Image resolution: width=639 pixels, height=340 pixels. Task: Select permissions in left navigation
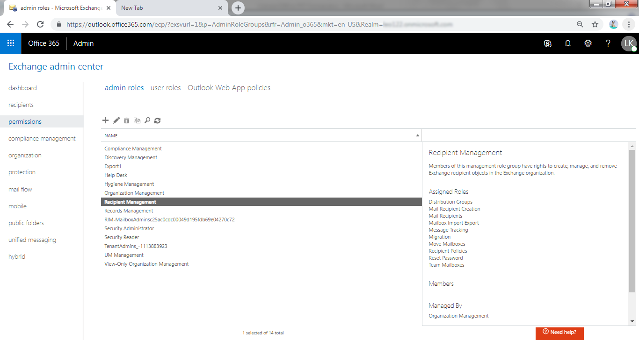pyautogui.click(x=42, y=121)
